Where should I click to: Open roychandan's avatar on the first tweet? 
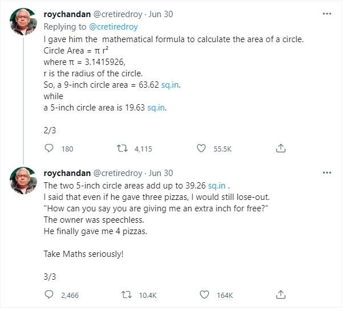[25, 23]
